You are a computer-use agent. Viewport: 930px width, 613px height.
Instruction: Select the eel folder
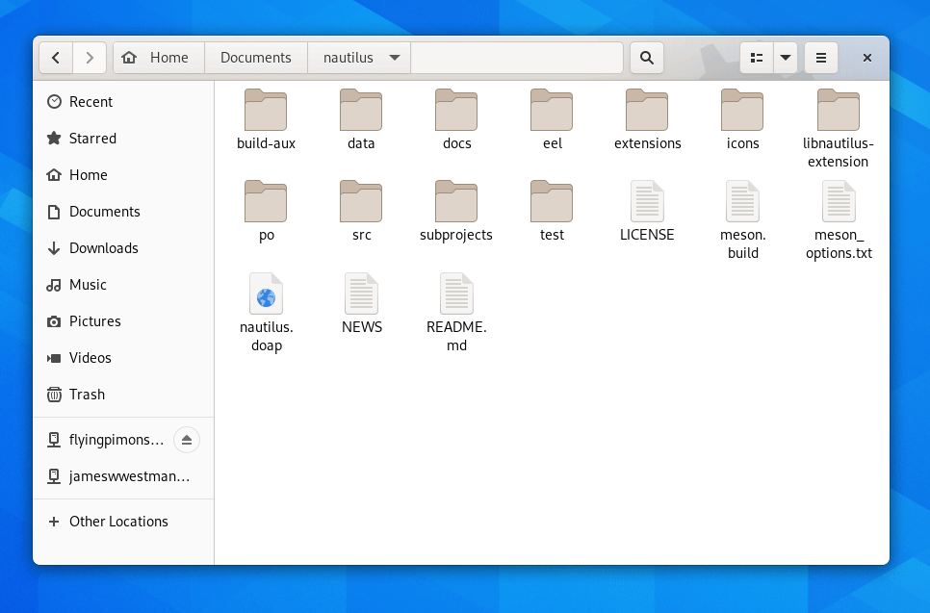(x=553, y=120)
